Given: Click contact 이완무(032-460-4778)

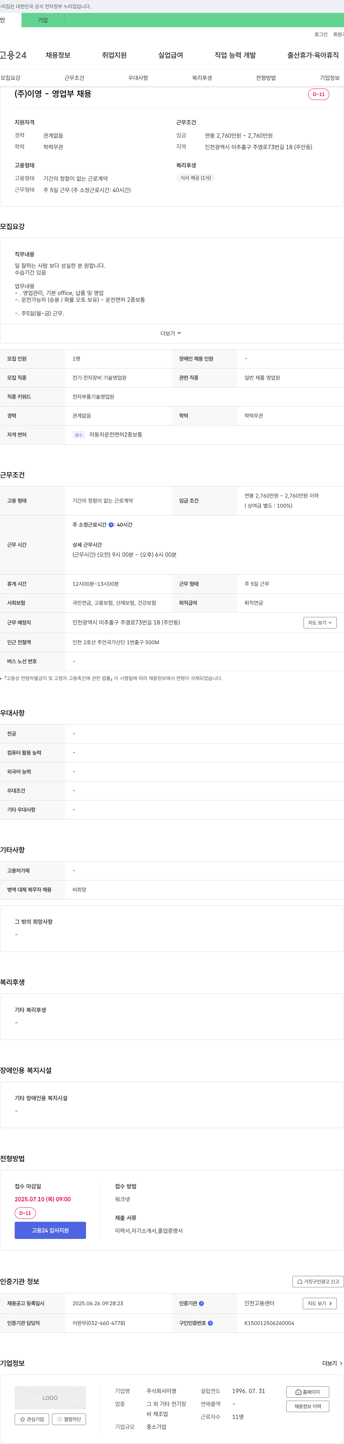Looking at the screenshot, I should point(99,1323).
